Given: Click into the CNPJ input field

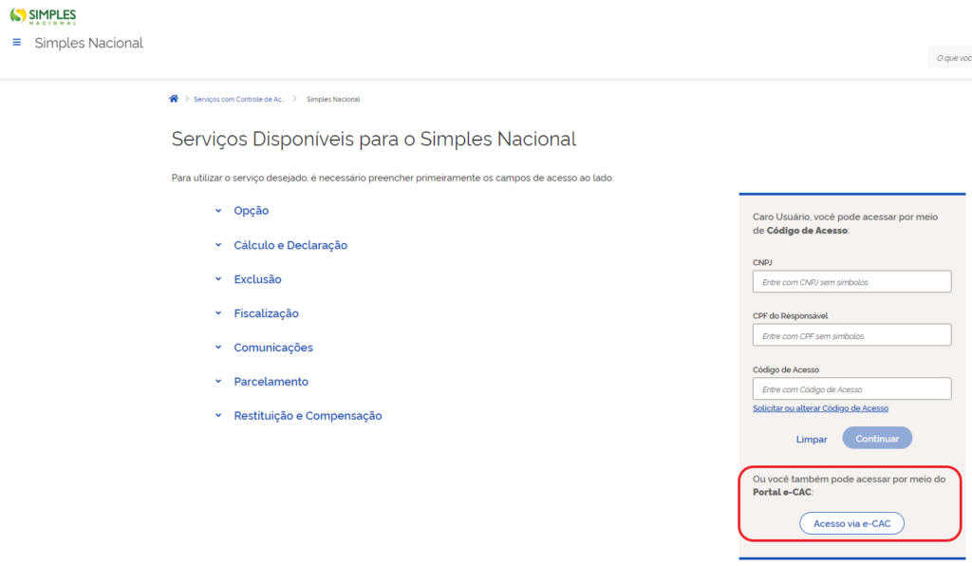Looking at the screenshot, I should [851, 282].
